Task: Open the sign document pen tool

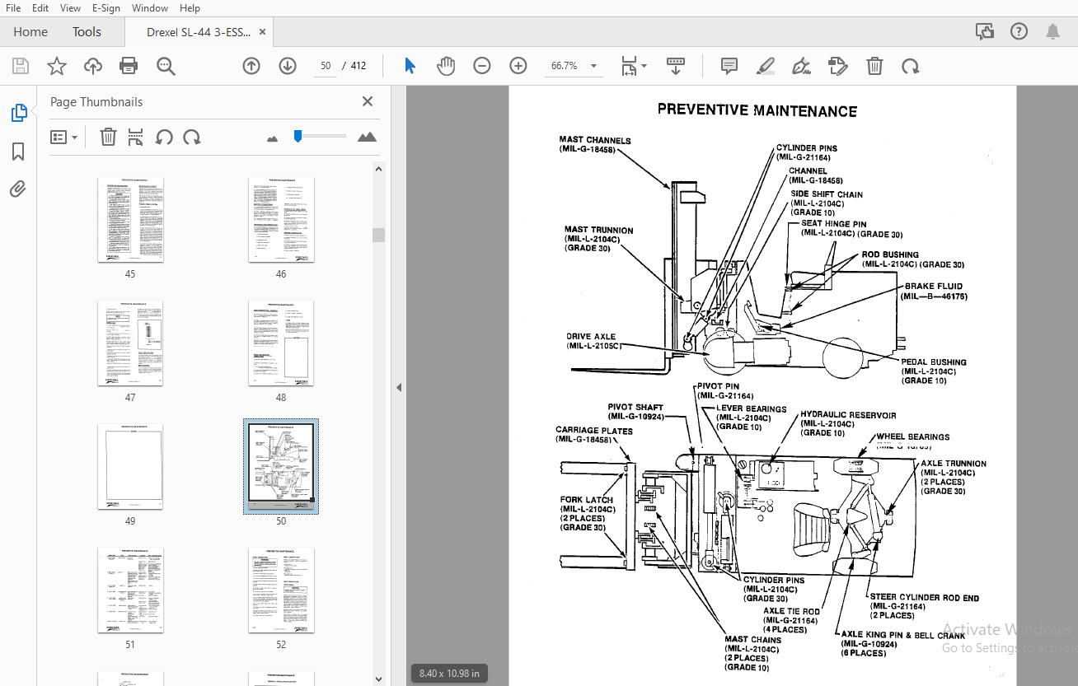Action: (x=800, y=66)
